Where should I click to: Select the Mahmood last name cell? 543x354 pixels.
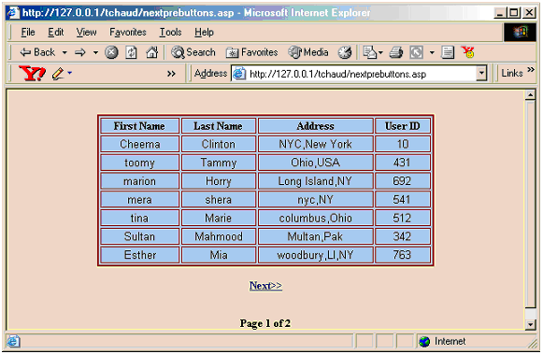pyautogui.click(x=218, y=236)
